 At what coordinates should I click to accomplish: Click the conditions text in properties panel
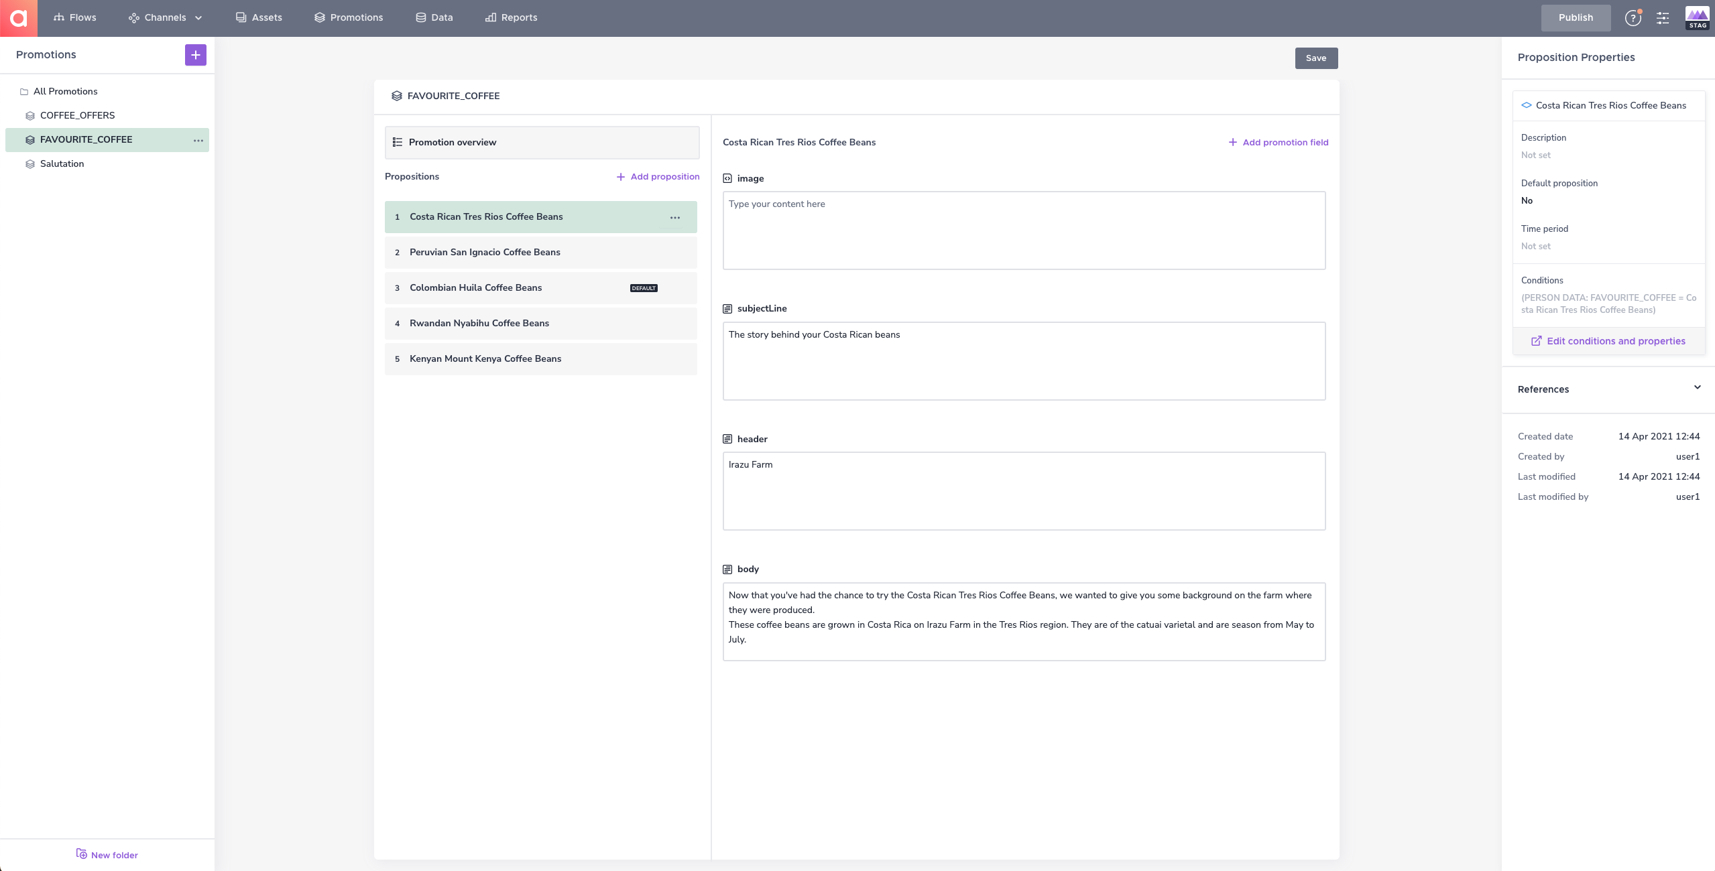click(x=1609, y=304)
